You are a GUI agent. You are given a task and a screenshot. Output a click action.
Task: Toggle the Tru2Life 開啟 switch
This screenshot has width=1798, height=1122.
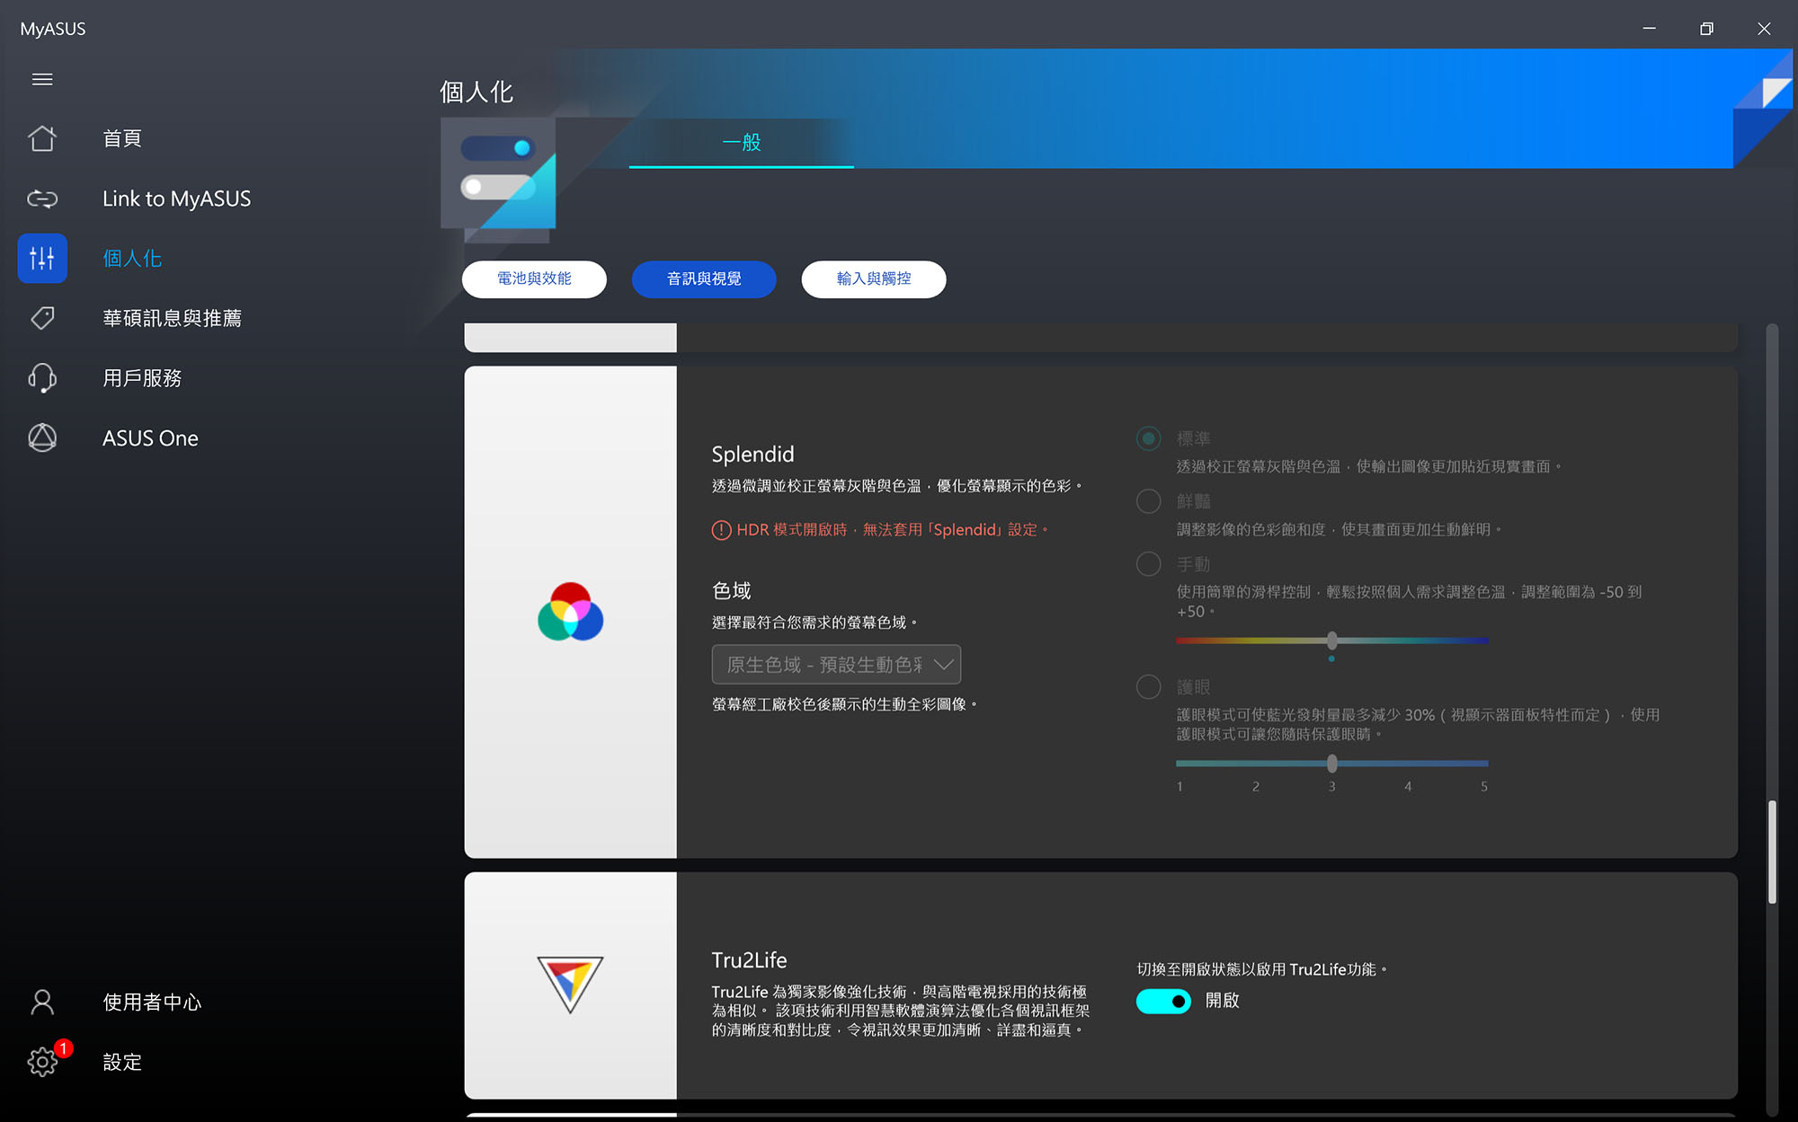pos(1163,1001)
